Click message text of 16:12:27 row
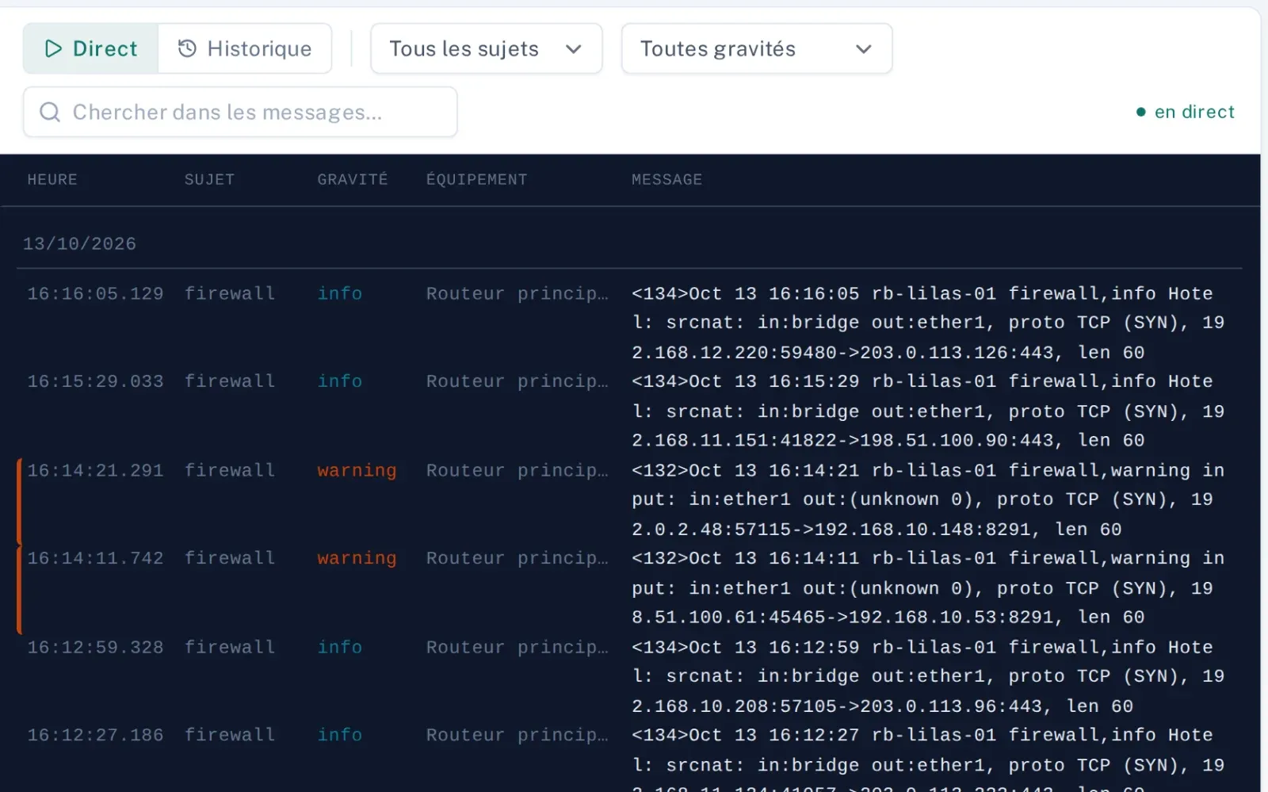The width and height of the screenshot is (1268, 792). click(x=928, y=759)
